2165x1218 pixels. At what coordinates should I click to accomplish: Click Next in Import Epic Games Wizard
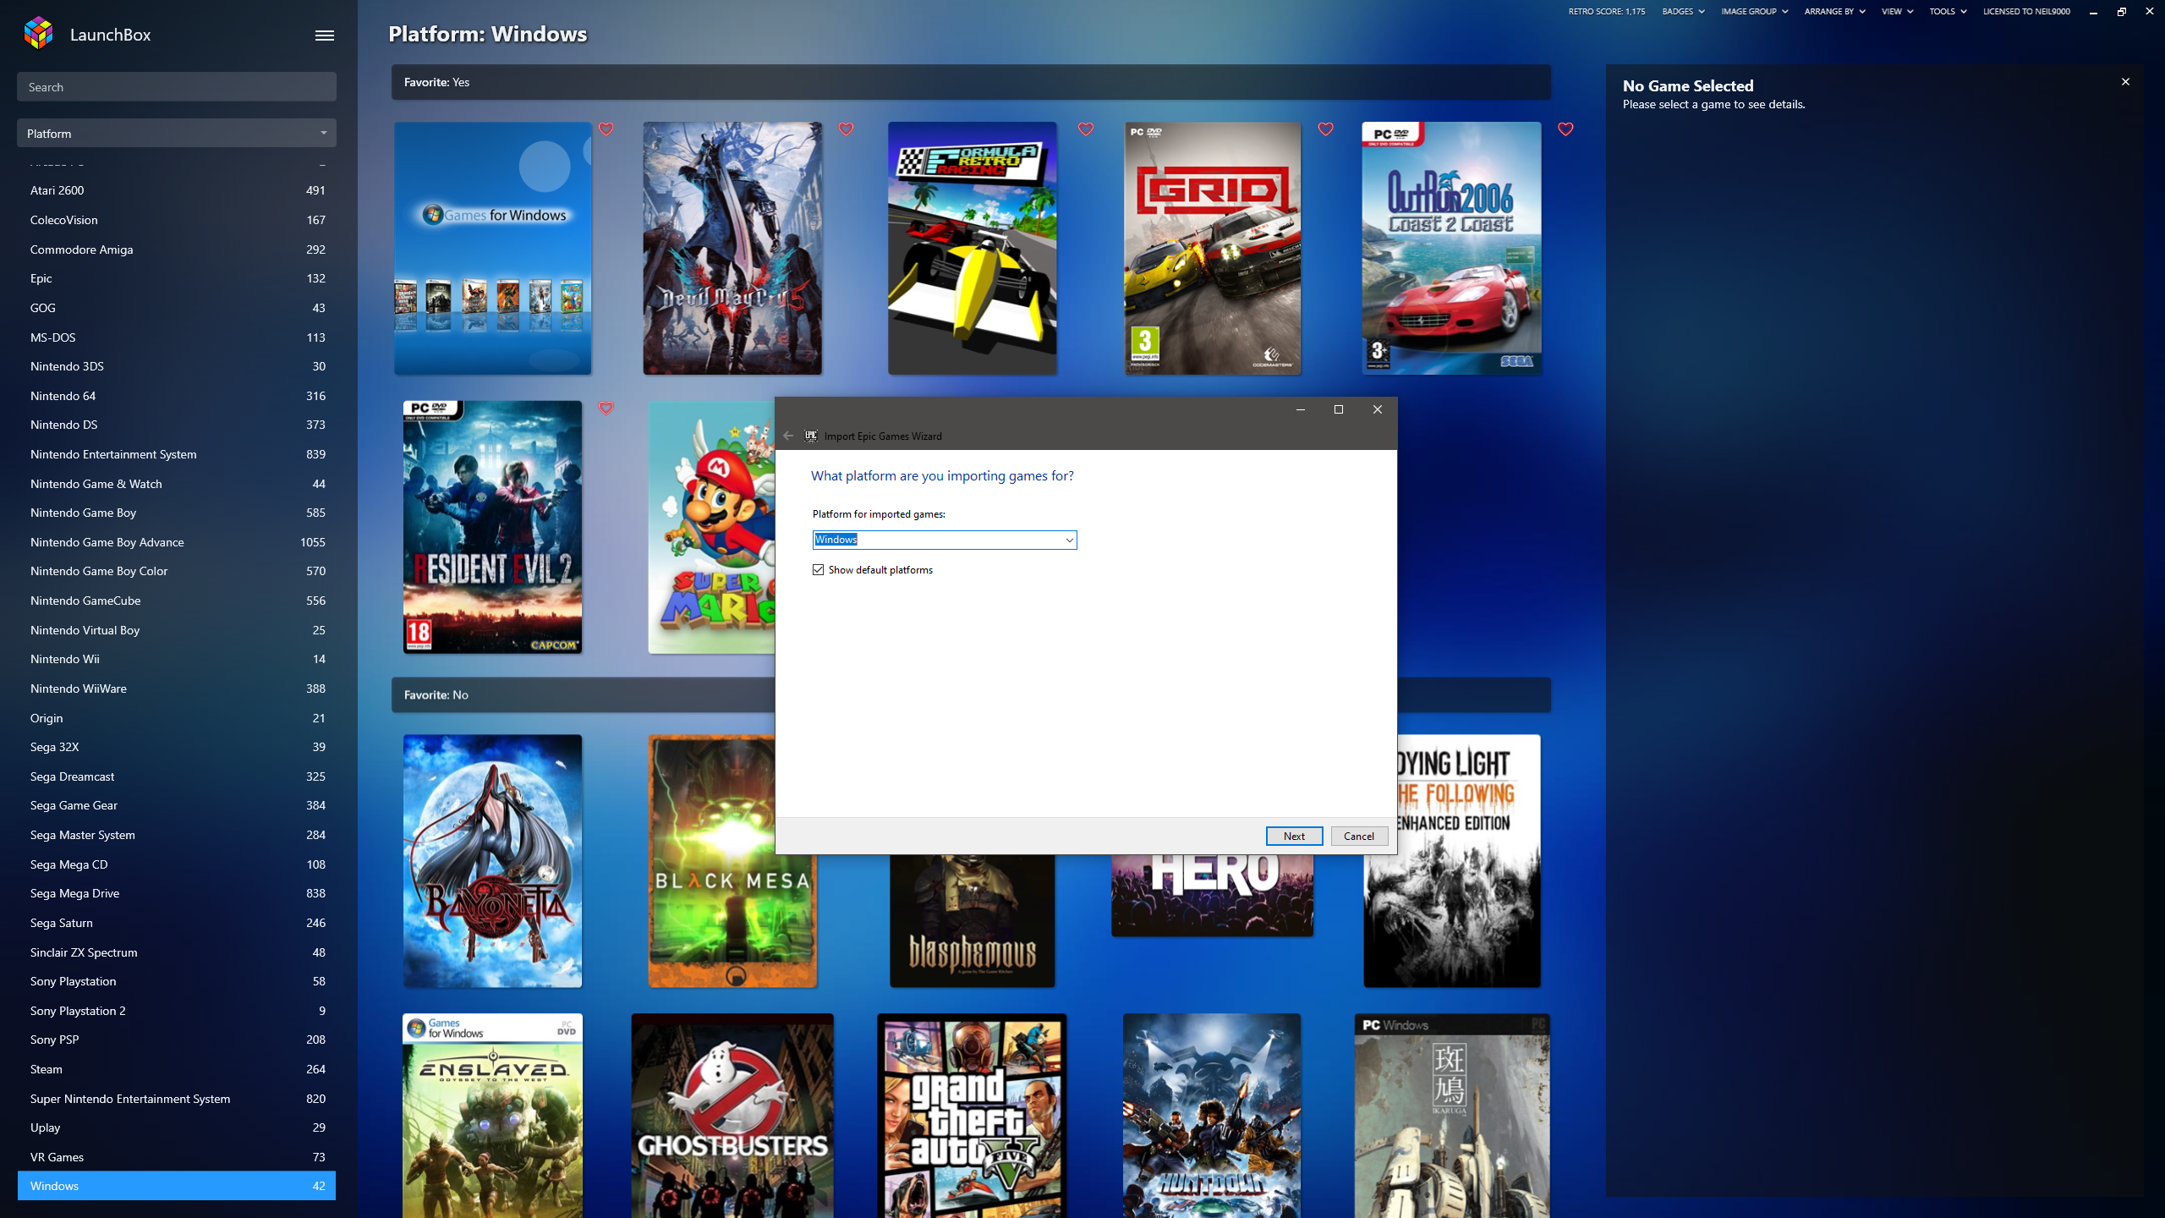pos(1294,836)
